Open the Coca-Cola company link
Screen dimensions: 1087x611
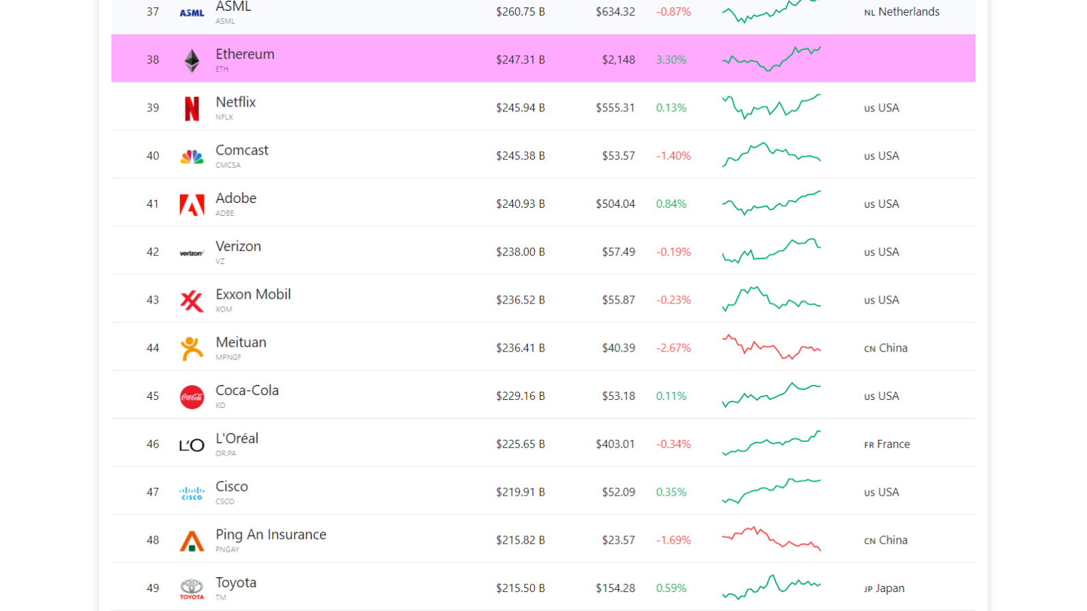tap(247, 390)
